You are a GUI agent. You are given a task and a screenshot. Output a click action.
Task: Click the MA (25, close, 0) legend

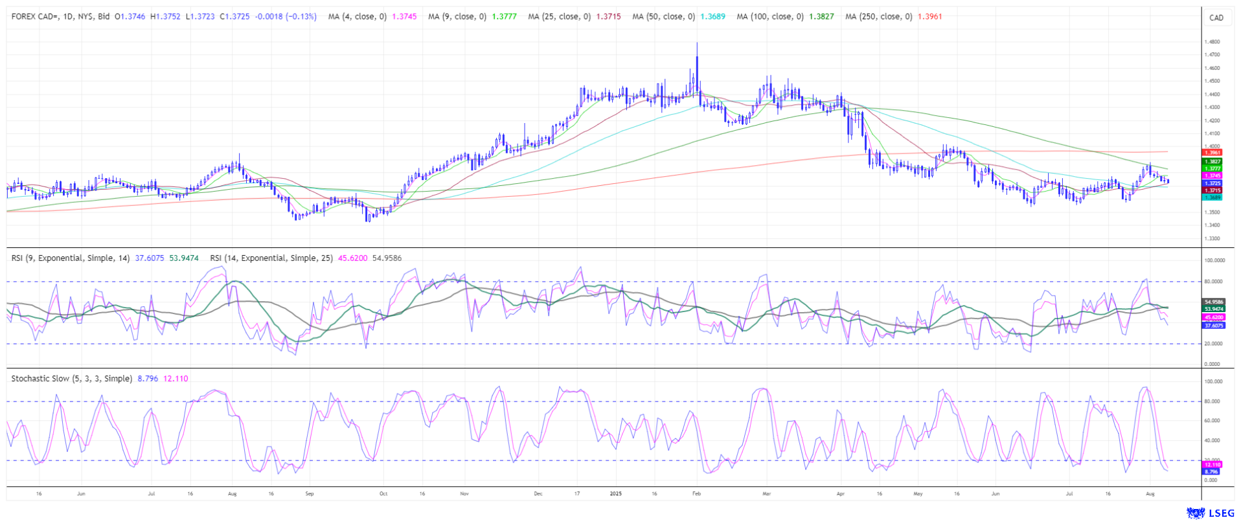click(x=559, y=17)
